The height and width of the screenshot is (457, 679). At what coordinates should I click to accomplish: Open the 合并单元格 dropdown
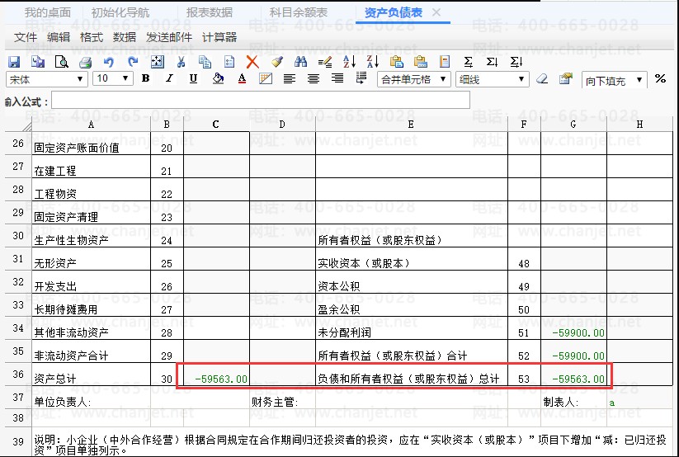point(413,79)
